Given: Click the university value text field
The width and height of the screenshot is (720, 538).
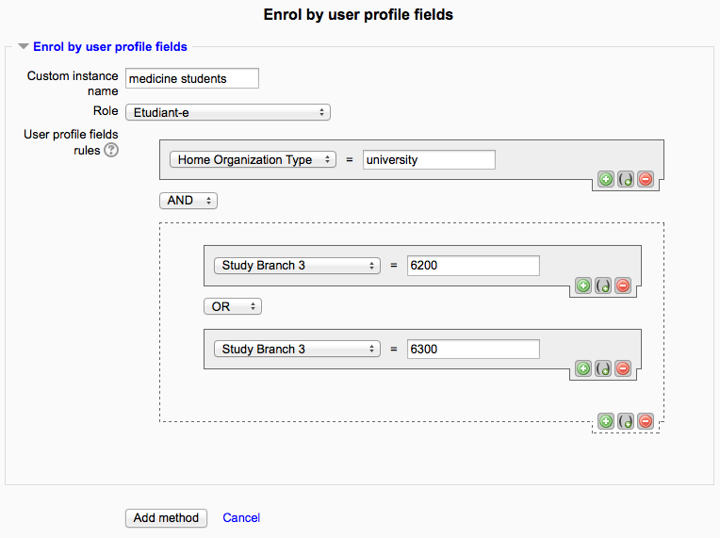Looking at the screenshot, I should [429, 160].
